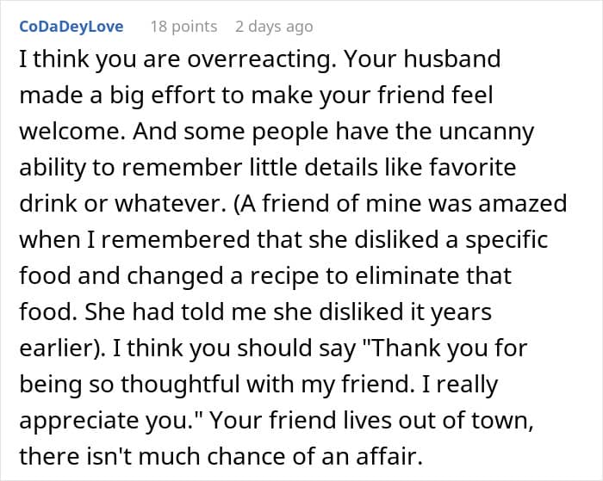Click the phrase "disliked a specific"

click(x=414, y=241)
